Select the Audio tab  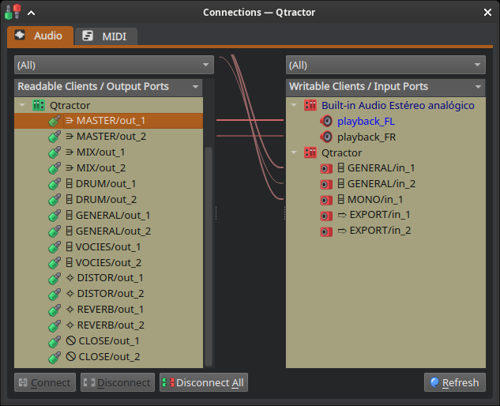point(39,36)
